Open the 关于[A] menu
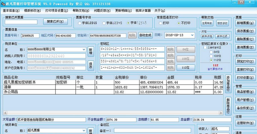 [159, 11]
